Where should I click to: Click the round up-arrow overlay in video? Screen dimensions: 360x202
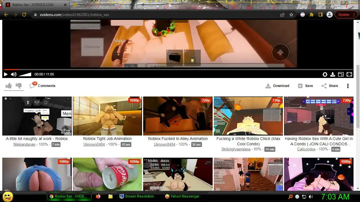click(x=280, y=52)
